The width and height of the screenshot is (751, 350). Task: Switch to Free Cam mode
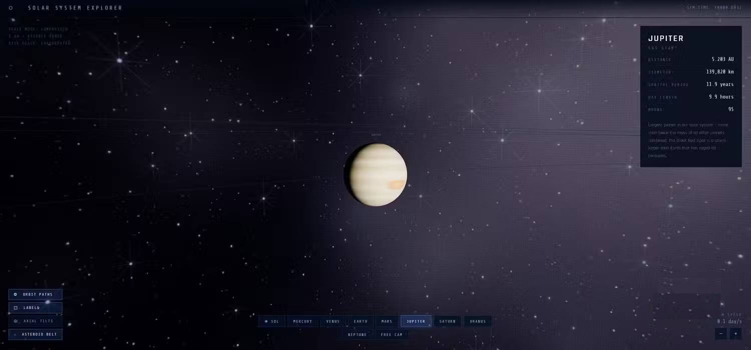pyautogui.click(x=392, y=334)
